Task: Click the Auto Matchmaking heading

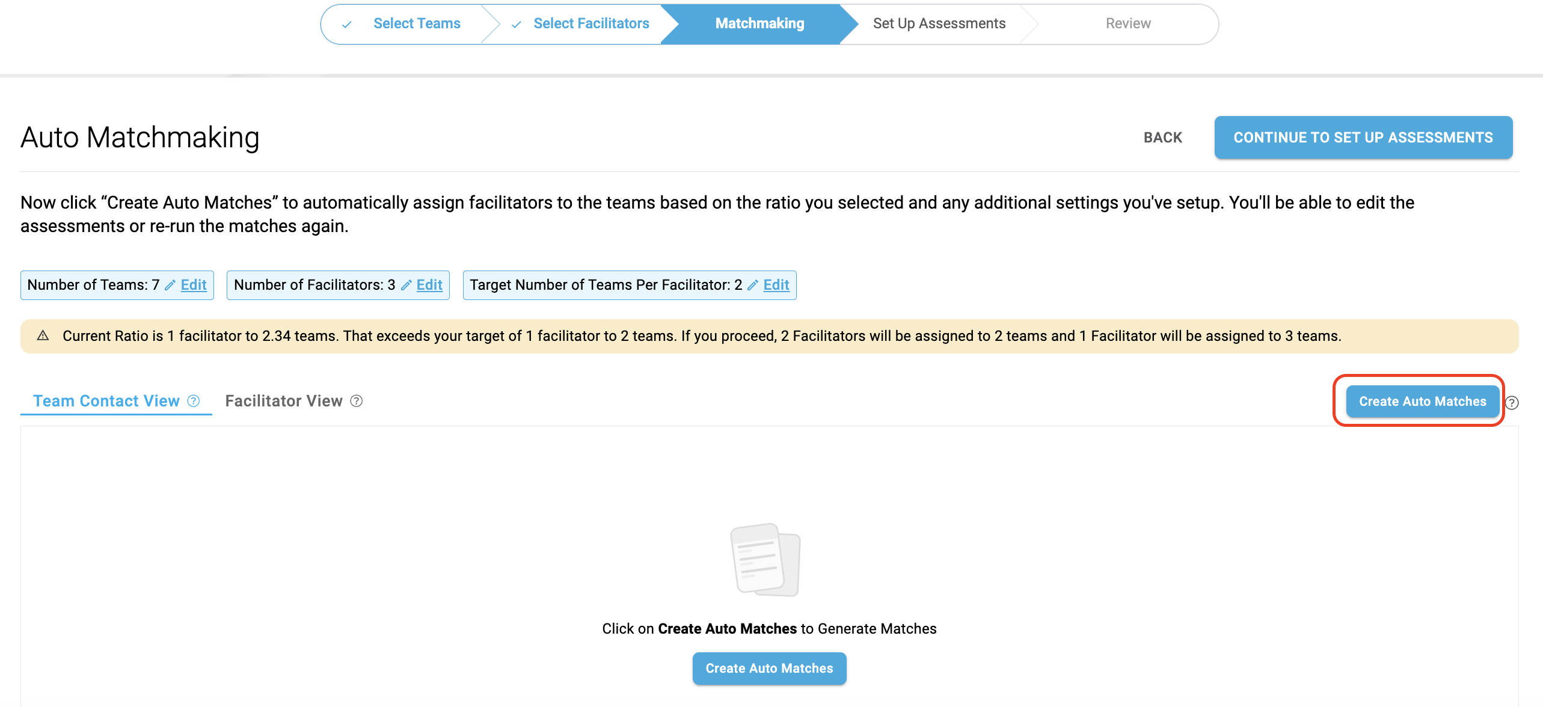Action: [140, 138]
